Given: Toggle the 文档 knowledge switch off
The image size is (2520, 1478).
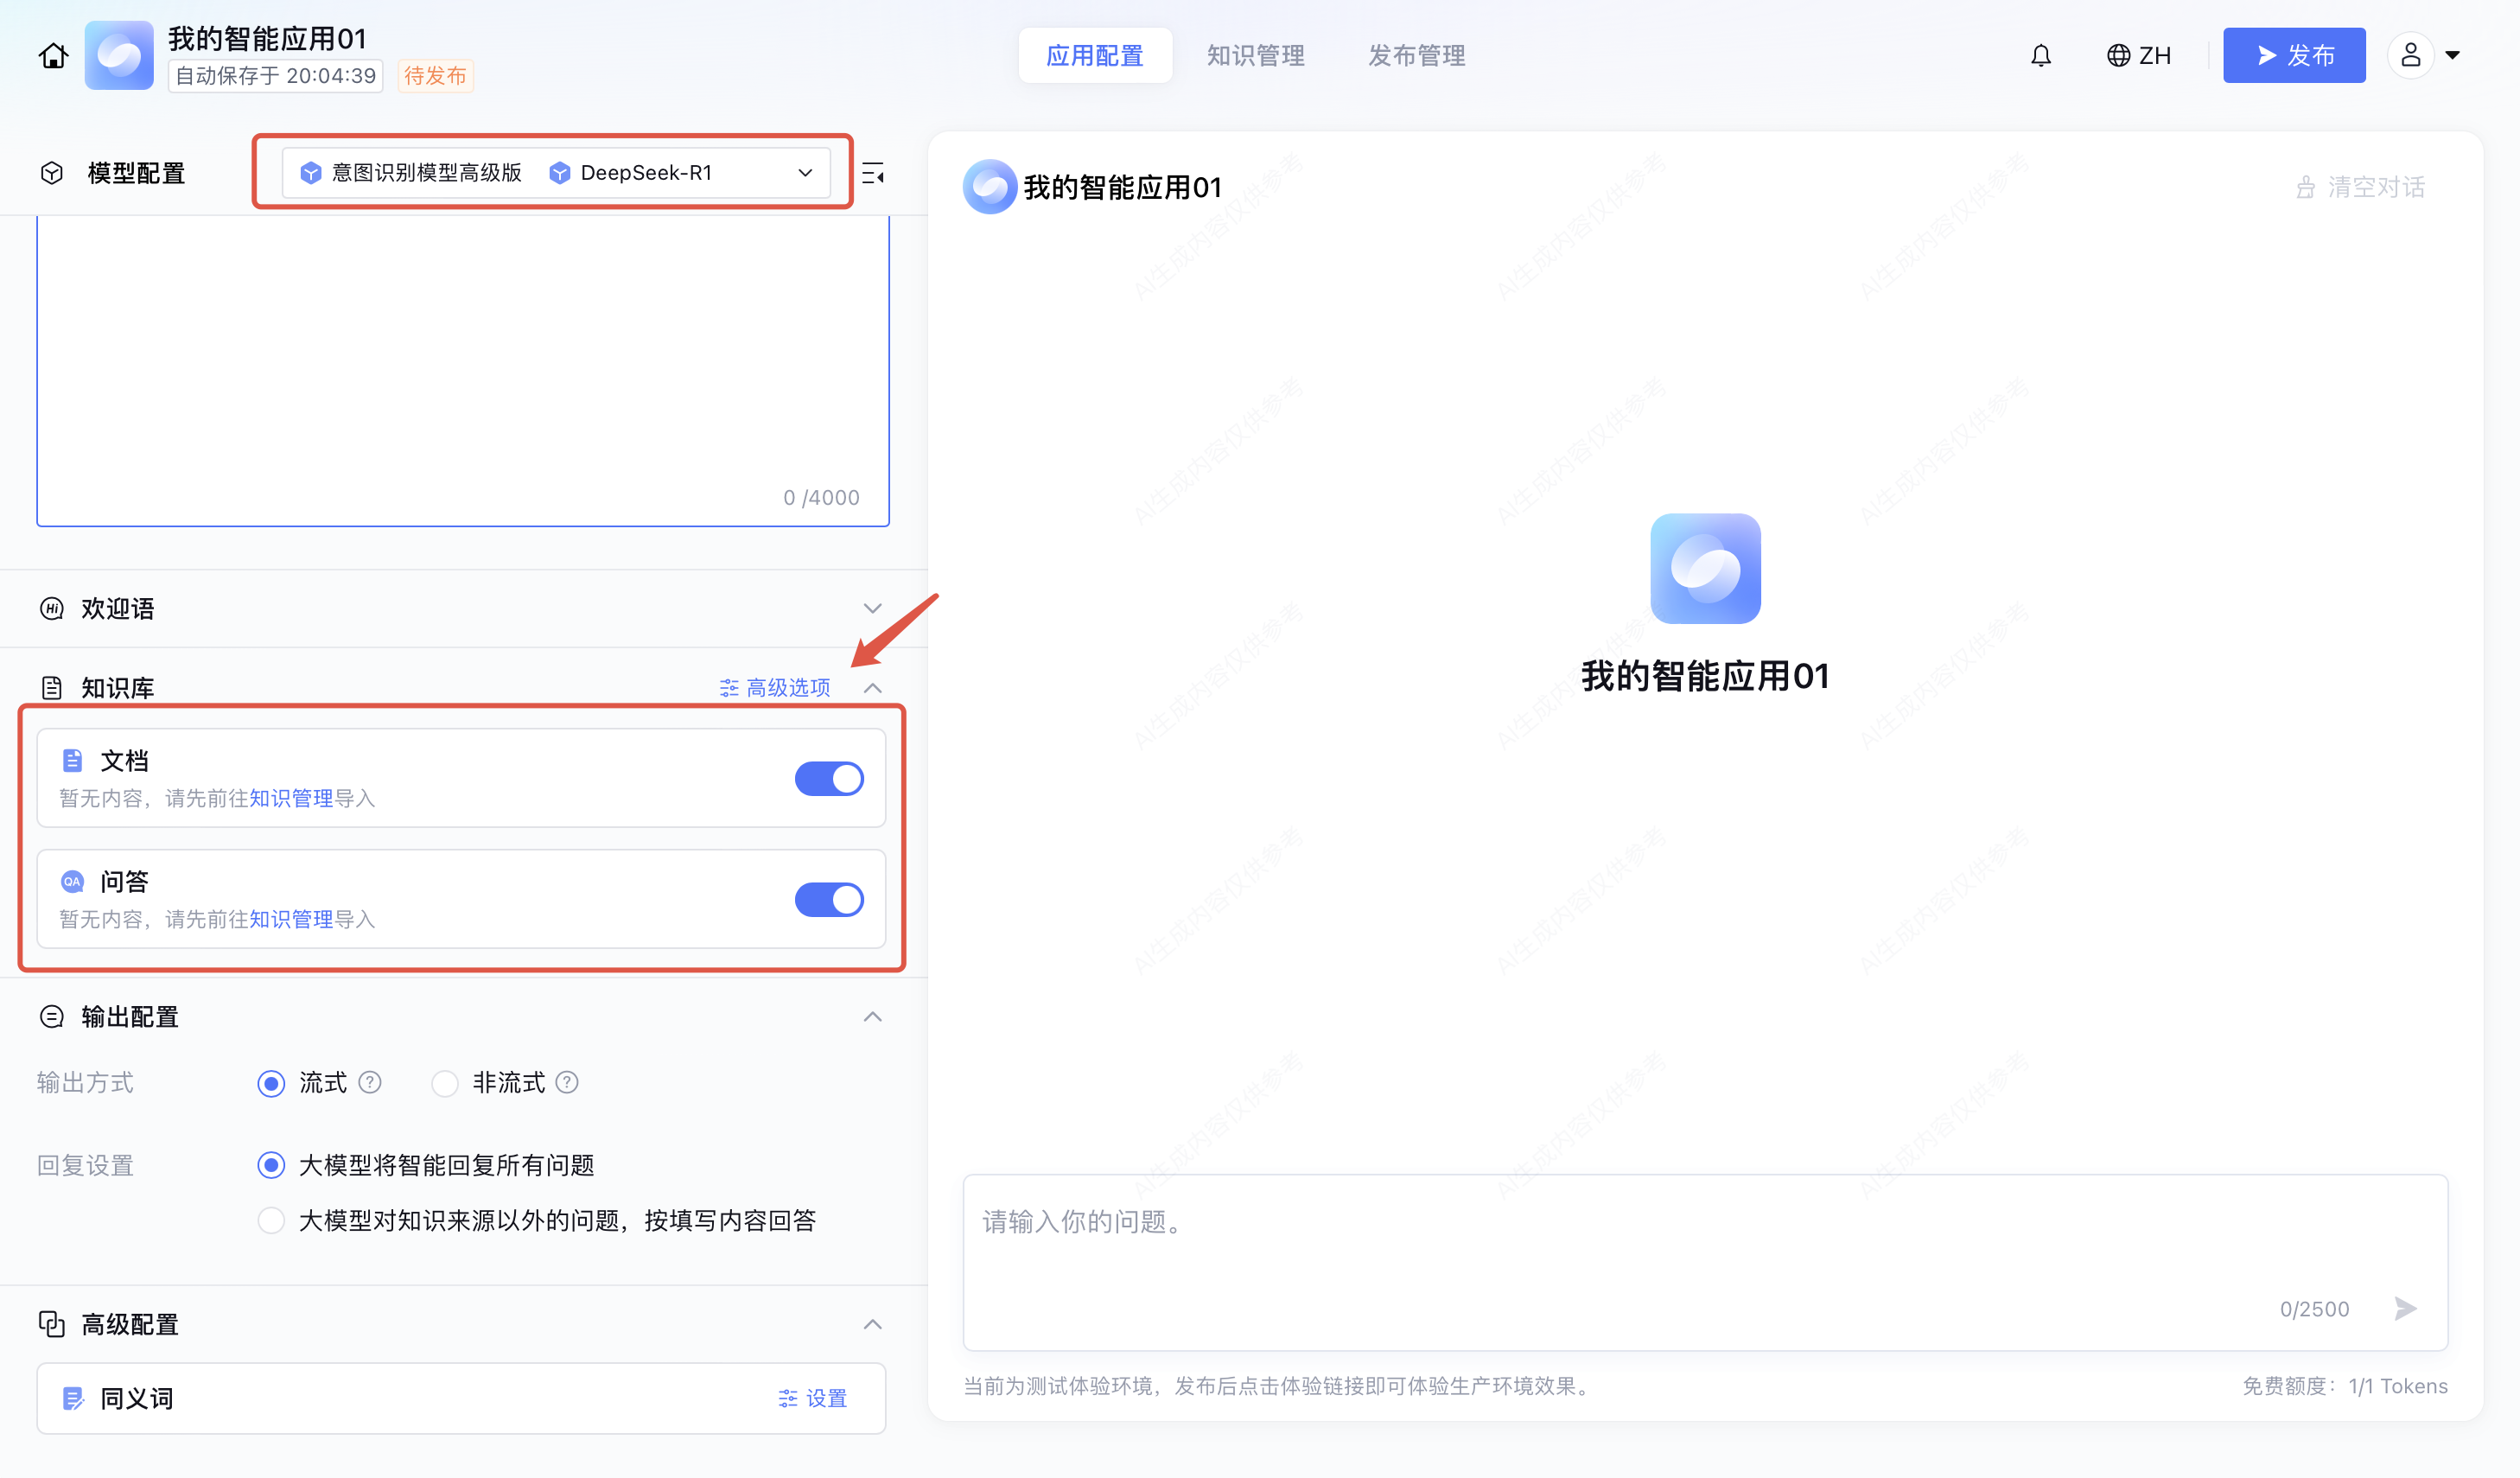Looking at the screenshot, I should (x=829, y=778).
